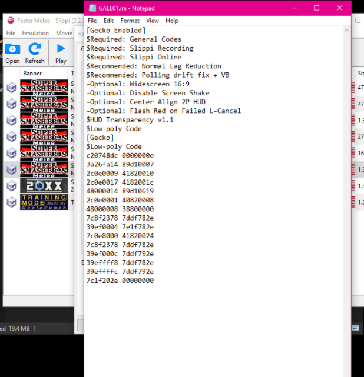This screenshot has height=377, width=364.
Task: Click the '$Recommended: Normal Lag Reduction' line
Action: click(154, 66)
